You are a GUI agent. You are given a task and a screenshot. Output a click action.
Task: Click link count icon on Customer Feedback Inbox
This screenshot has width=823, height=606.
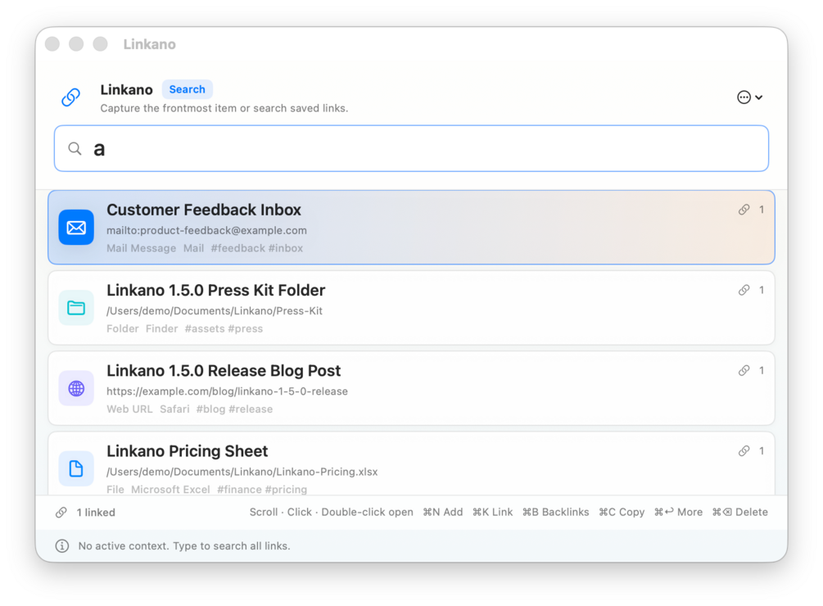pyautogui.click(x=744, y=210)
